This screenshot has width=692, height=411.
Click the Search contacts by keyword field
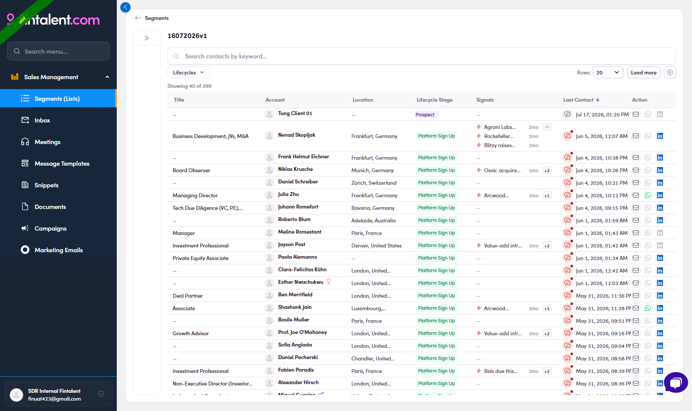422,56
